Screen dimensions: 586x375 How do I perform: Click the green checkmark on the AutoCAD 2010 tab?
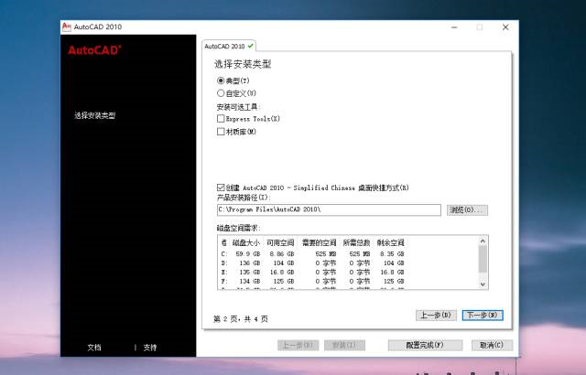(x=250, y=46)
